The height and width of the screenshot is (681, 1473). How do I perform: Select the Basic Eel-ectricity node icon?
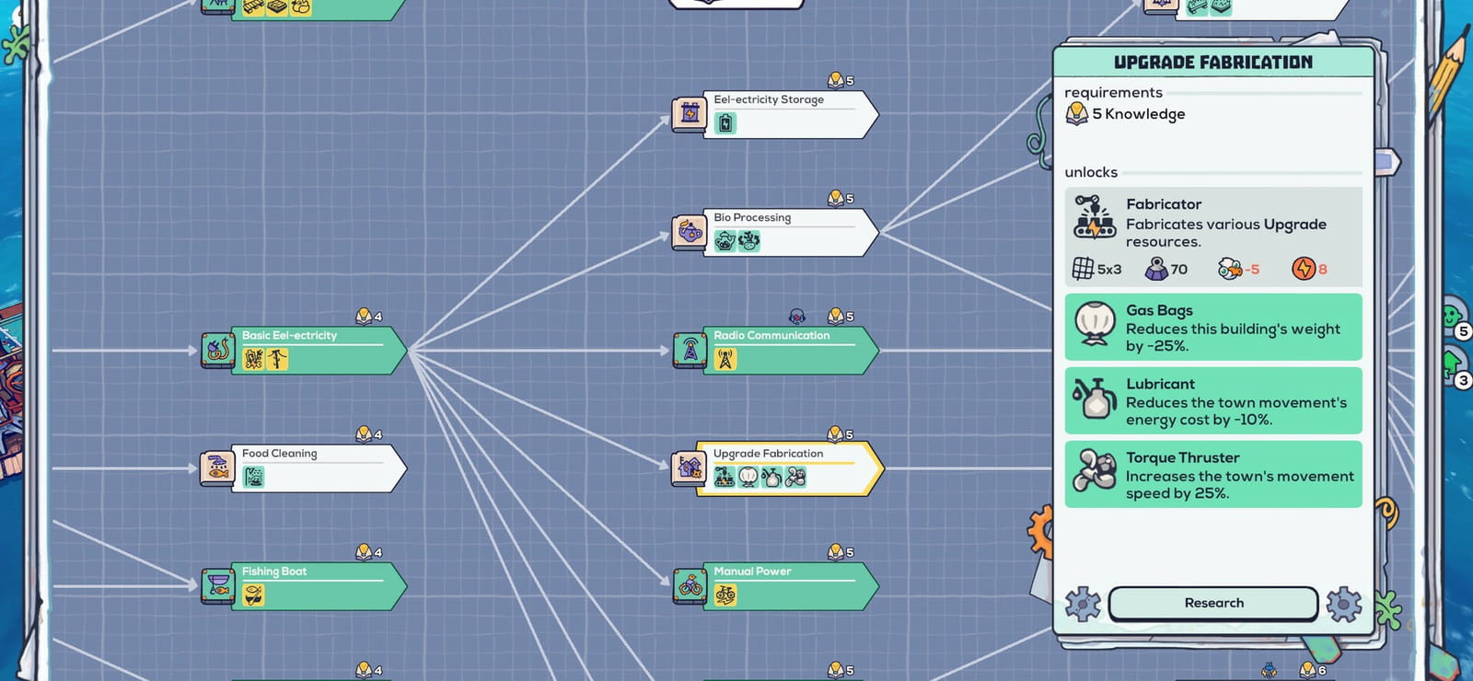(217, 350)
